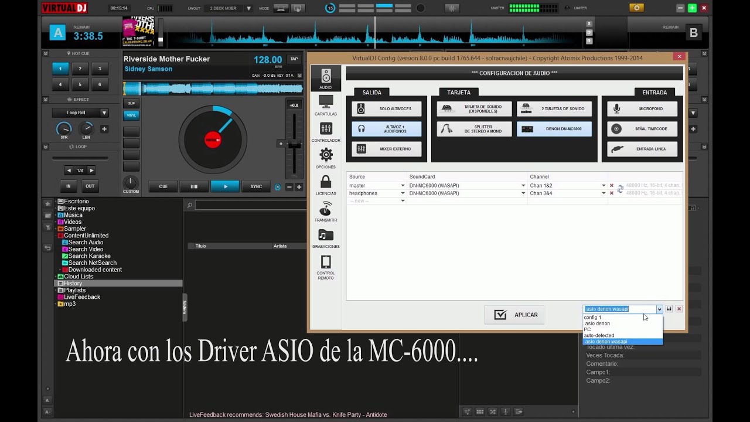
Task: Click the refresh arrows icon in audio table
Action: pyautogui.click(x=620, y=189)
